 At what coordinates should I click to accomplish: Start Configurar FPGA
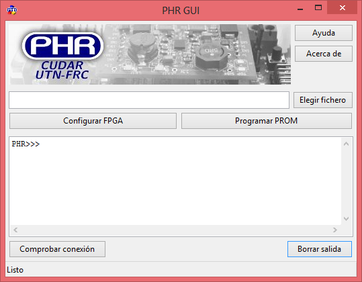click(x=93, y=121)
